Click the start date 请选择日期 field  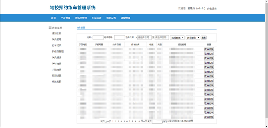pos(144,38)
